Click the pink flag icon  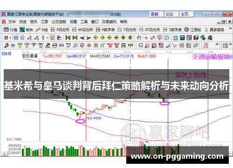(60, 38)
